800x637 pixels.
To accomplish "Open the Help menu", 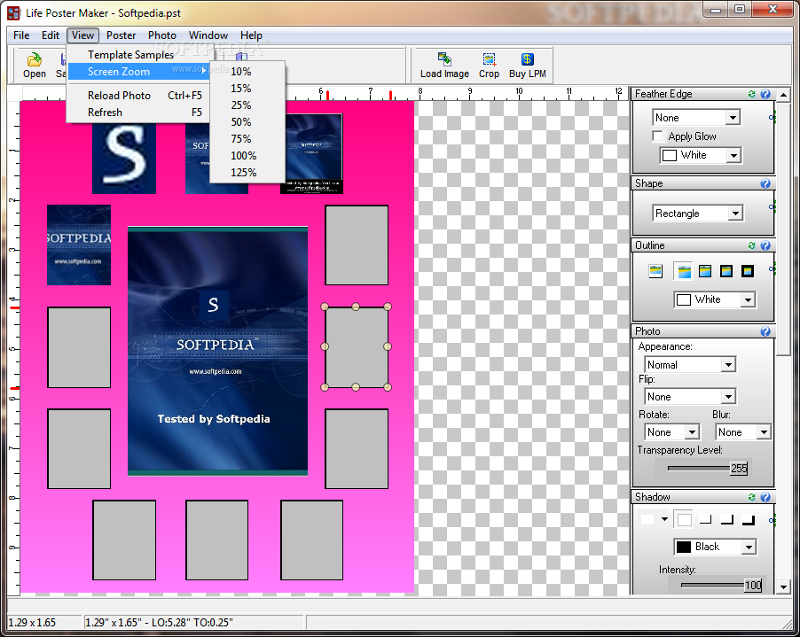I will 251,35.
